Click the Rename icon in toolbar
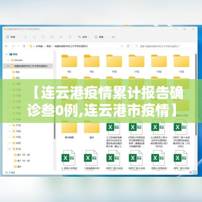This screenshot has height=202, width=202. click(52, 37)
